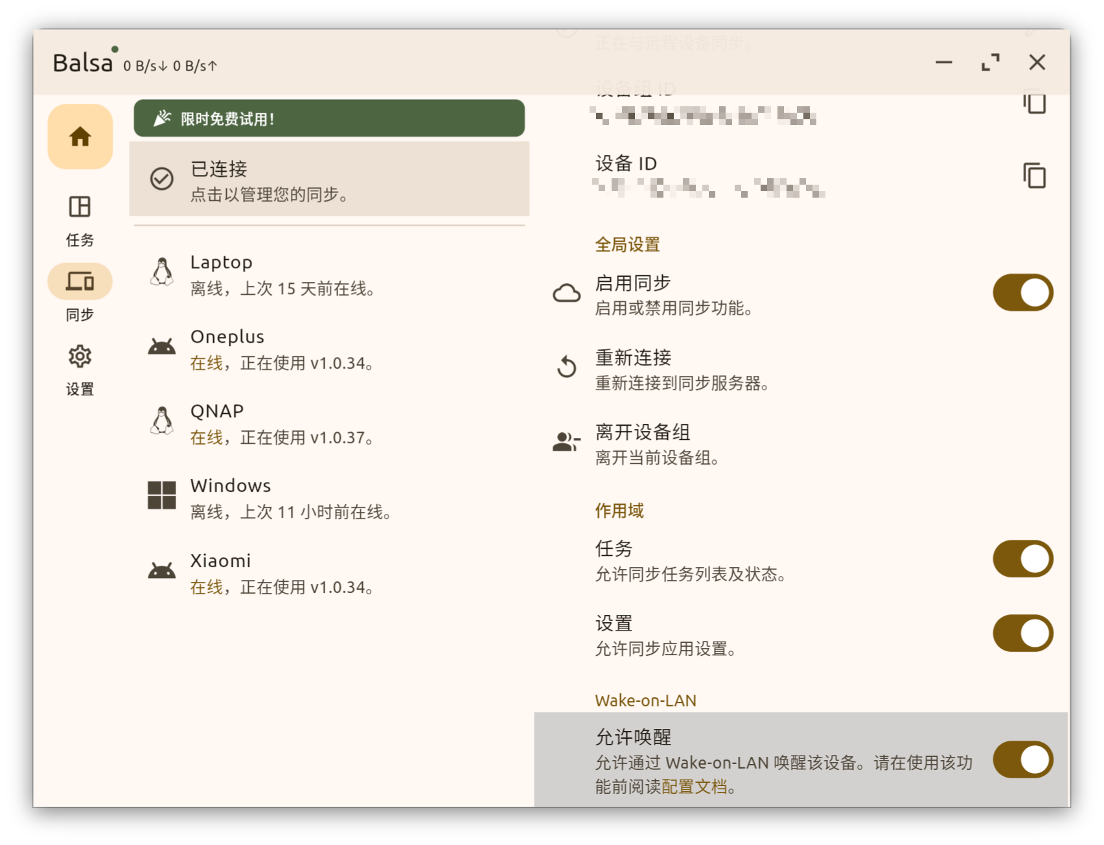Turn off the 任务 sync scope toggle
The image size is (1104, 845).
(x=1022, y=558)
